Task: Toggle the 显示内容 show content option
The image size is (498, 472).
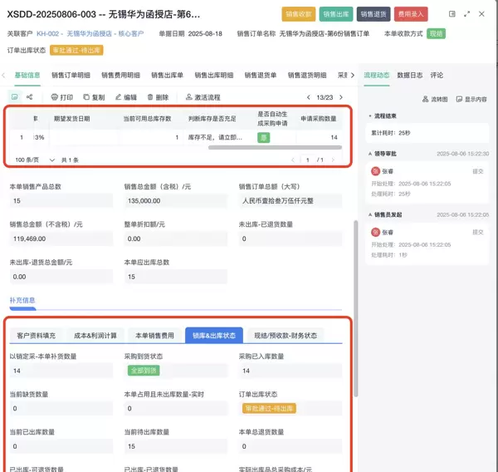Action: click(x=471, y=99)
